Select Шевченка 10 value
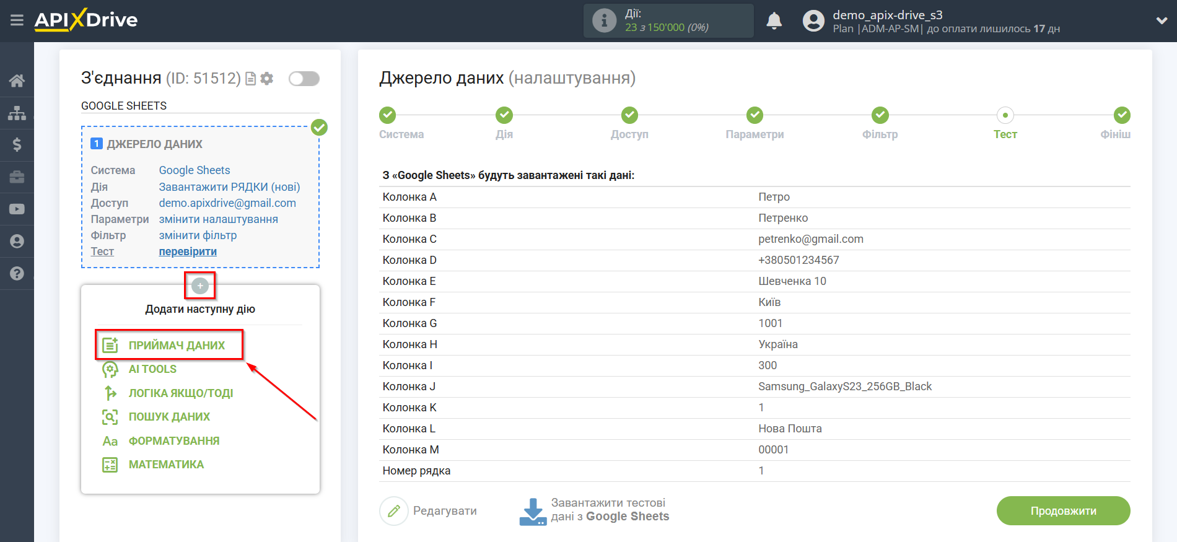This screenshot has width=1177, height=542. [792, 281]
